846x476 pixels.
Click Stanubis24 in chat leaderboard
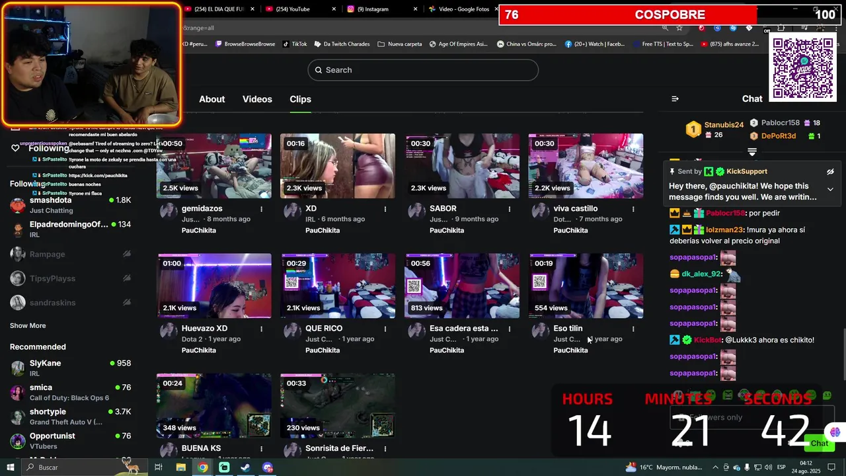pyautogui.click(x=724, y=125)
